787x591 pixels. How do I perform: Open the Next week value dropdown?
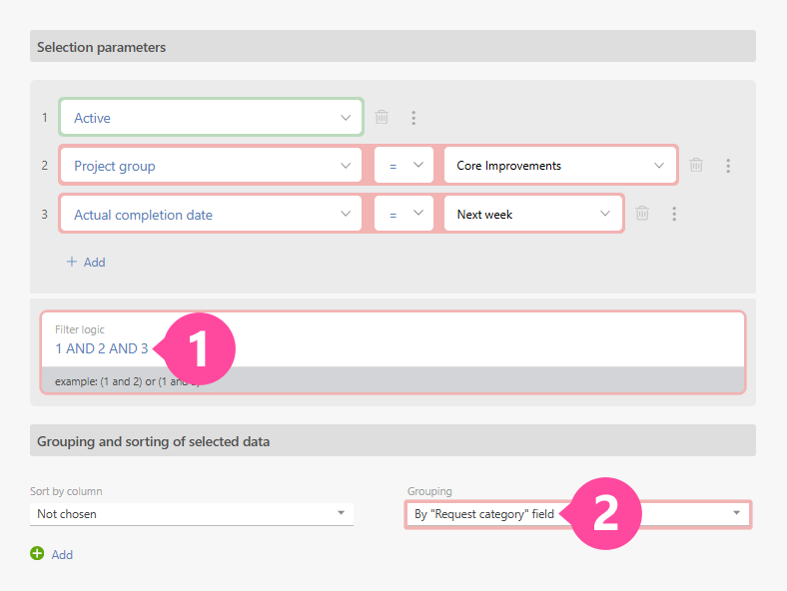pyautogui.click(x=533, y=214)
